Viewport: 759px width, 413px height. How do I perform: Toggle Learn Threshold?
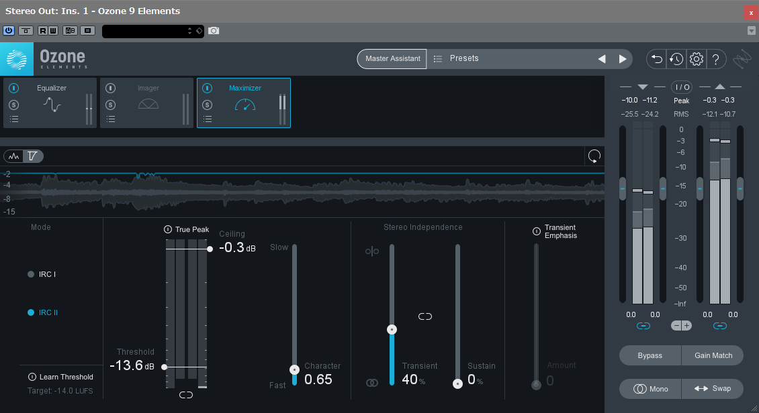(x=32, y=377)
